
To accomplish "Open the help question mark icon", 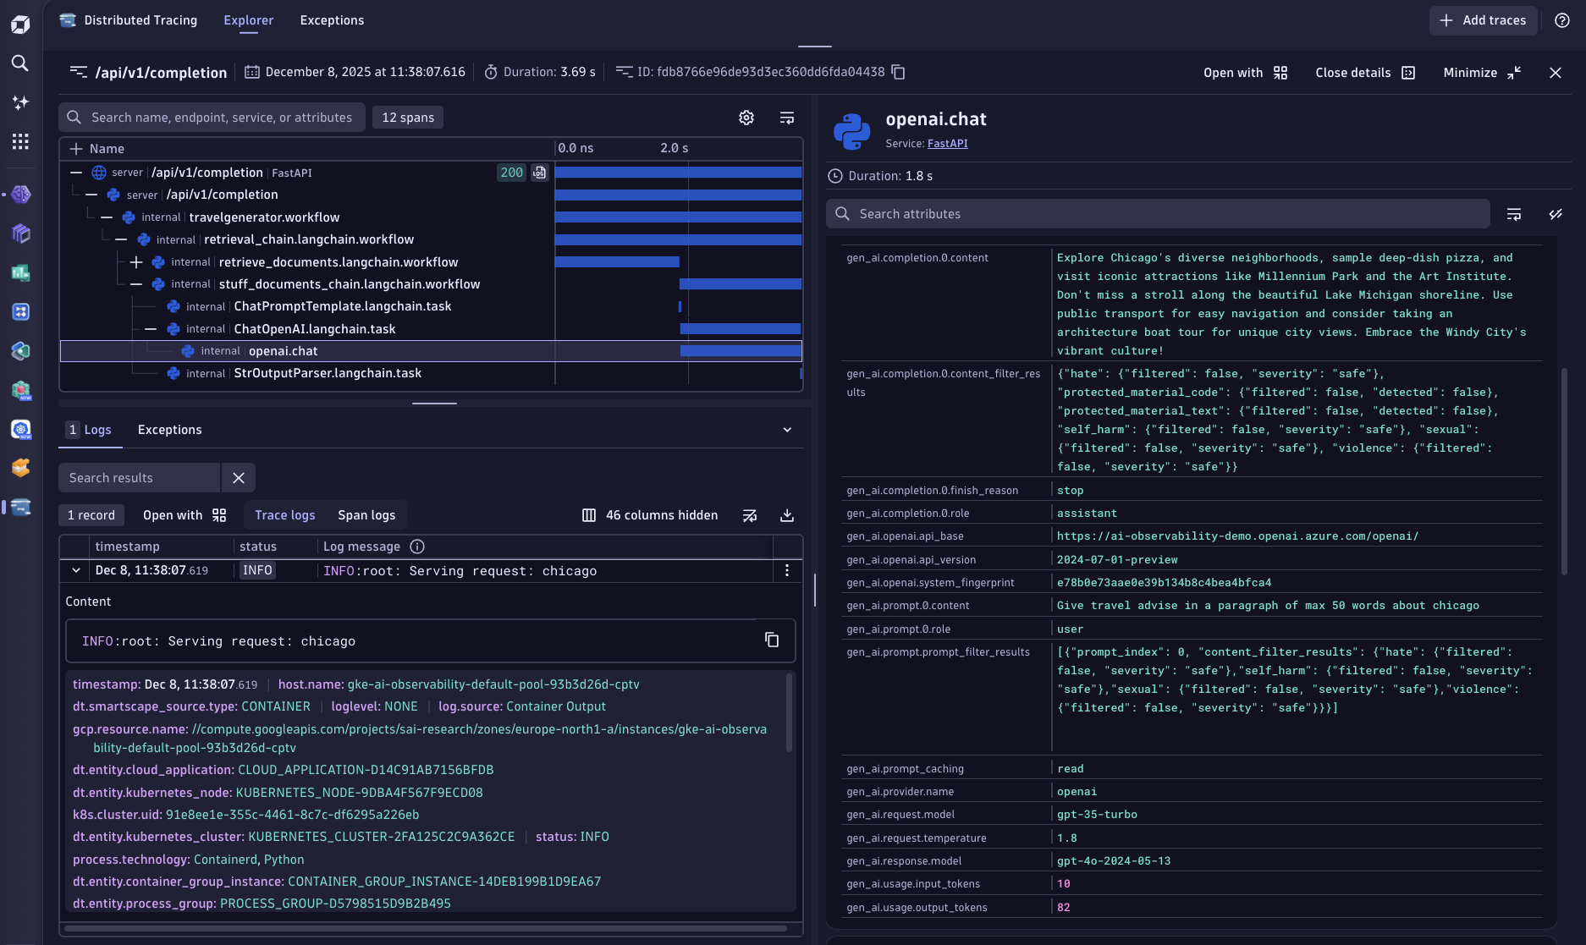I will point(1561,20).
